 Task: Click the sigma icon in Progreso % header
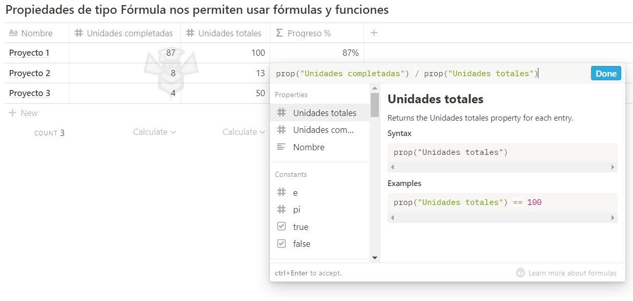coord(279,33)
